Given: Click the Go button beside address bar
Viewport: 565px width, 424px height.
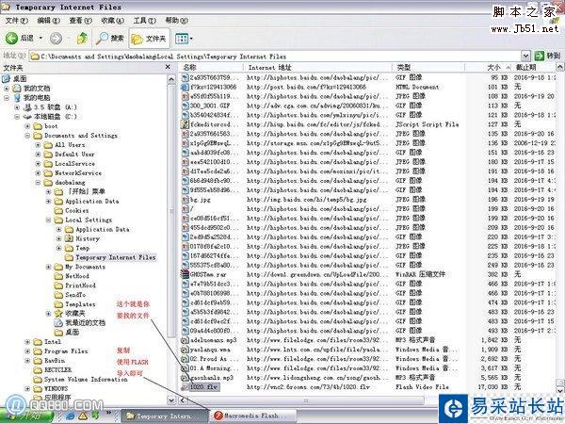Looking at the screenshot, I should pos(547,56).
